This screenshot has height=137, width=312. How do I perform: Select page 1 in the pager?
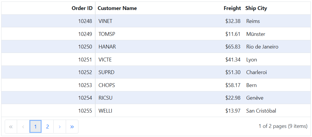(35, 126)
